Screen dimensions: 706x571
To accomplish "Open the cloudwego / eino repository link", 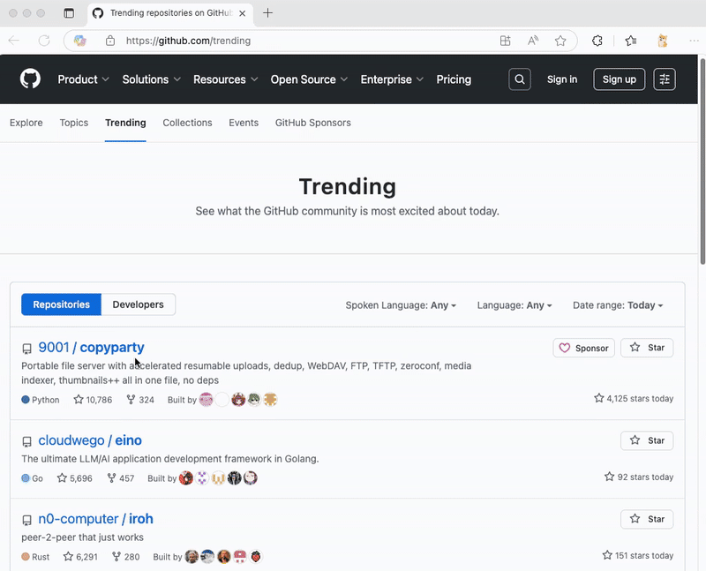I will [90, 440].
